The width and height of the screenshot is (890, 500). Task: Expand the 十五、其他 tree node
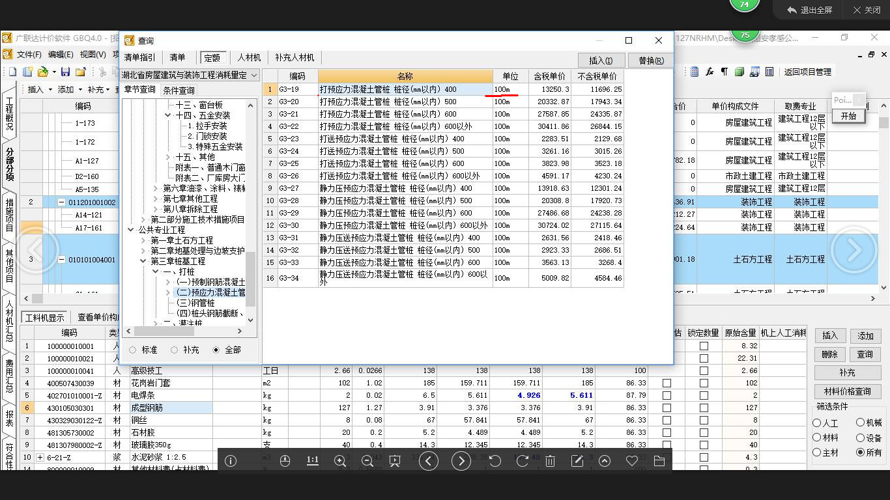pos(169,157)
